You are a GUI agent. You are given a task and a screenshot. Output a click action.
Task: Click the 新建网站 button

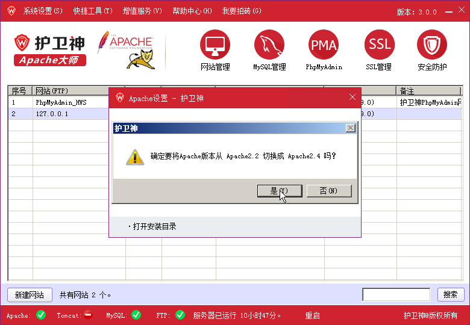(30, 295)
